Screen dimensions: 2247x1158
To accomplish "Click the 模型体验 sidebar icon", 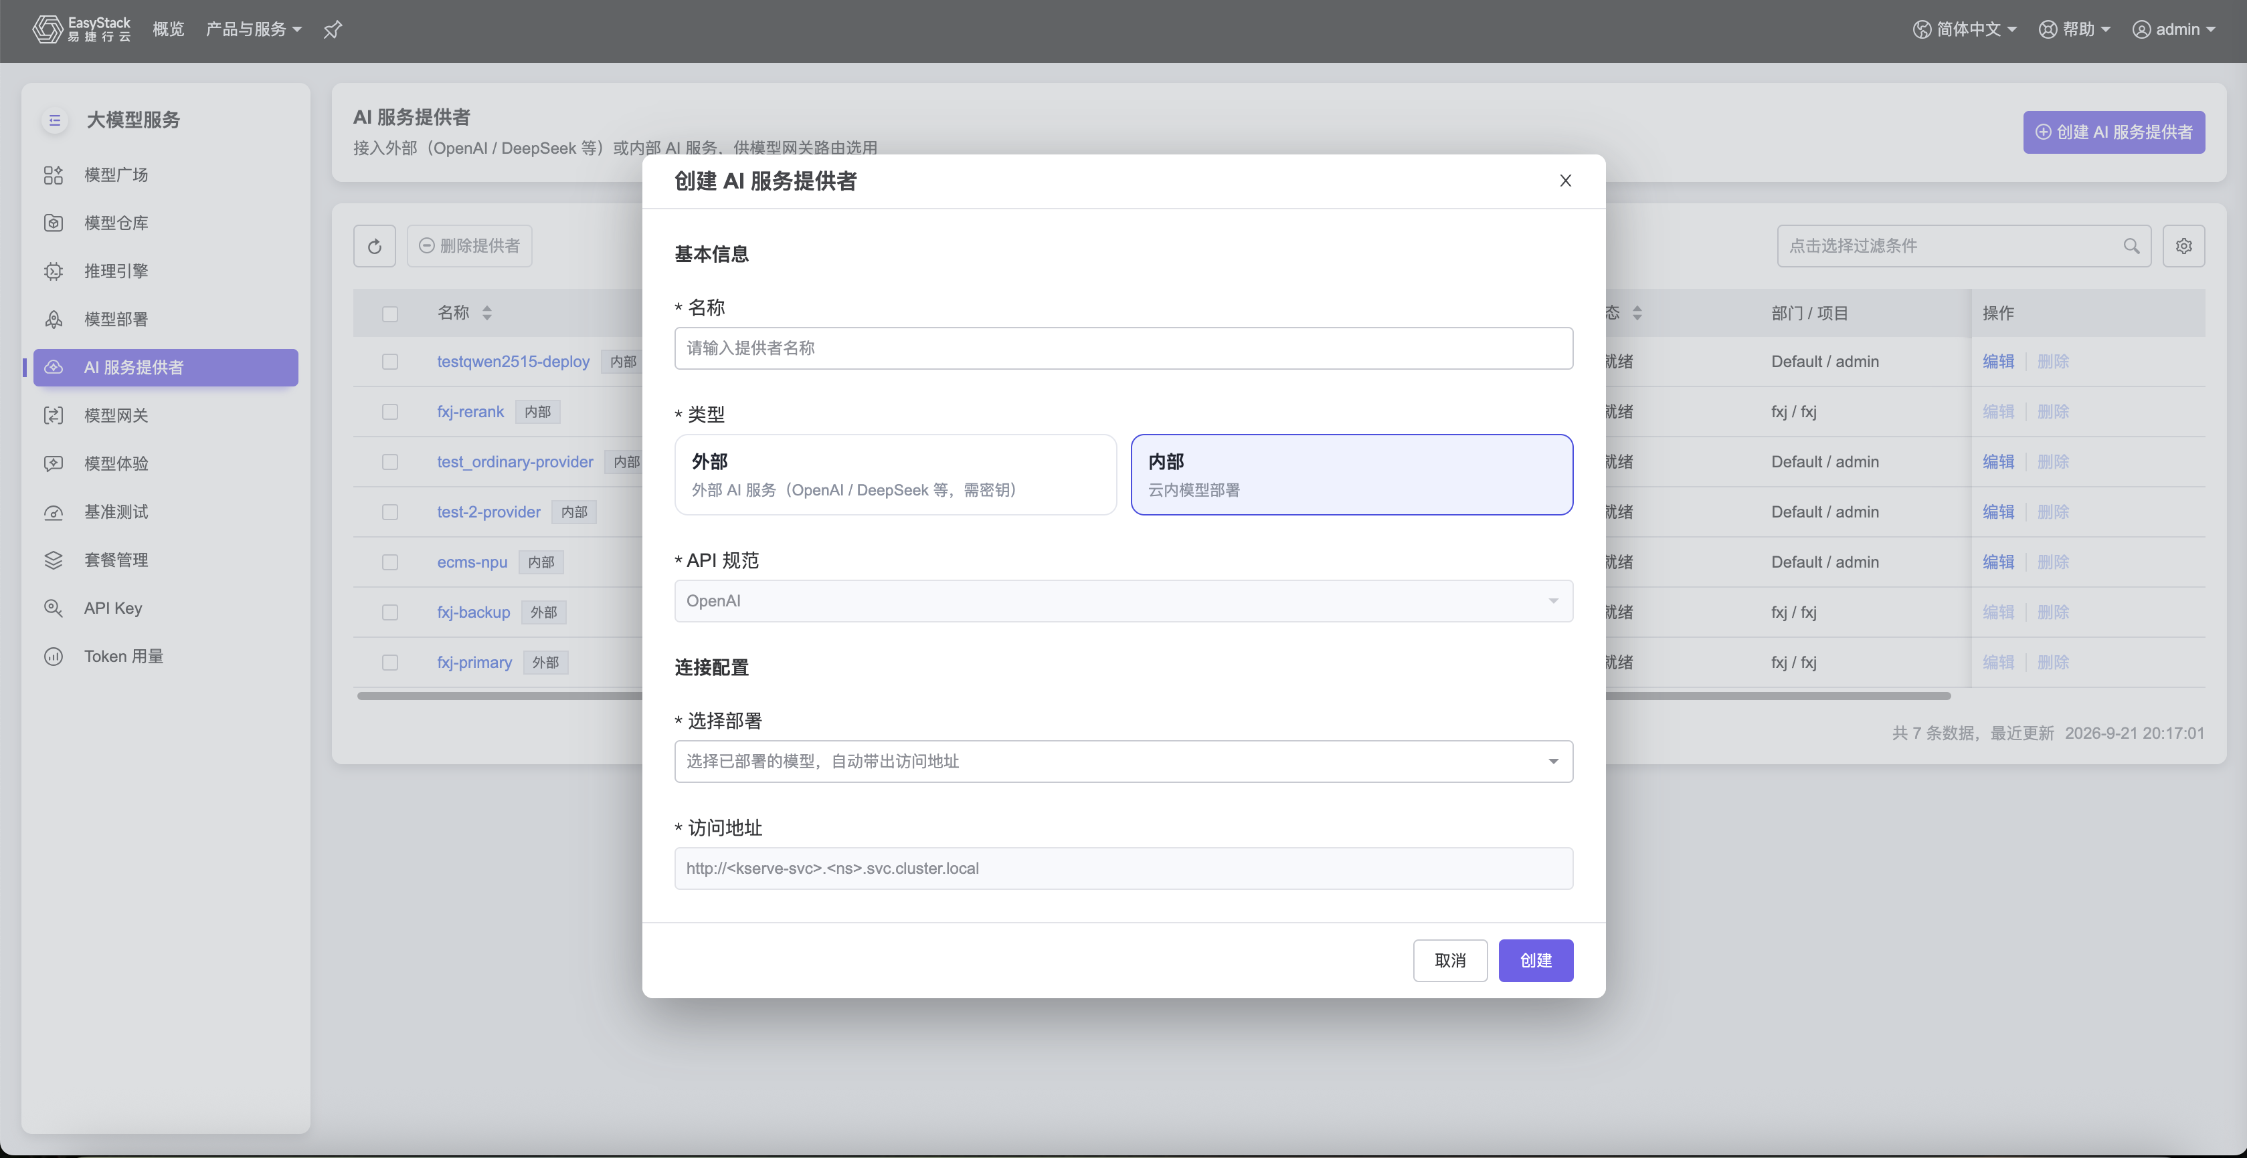I will tap(54, 463).
